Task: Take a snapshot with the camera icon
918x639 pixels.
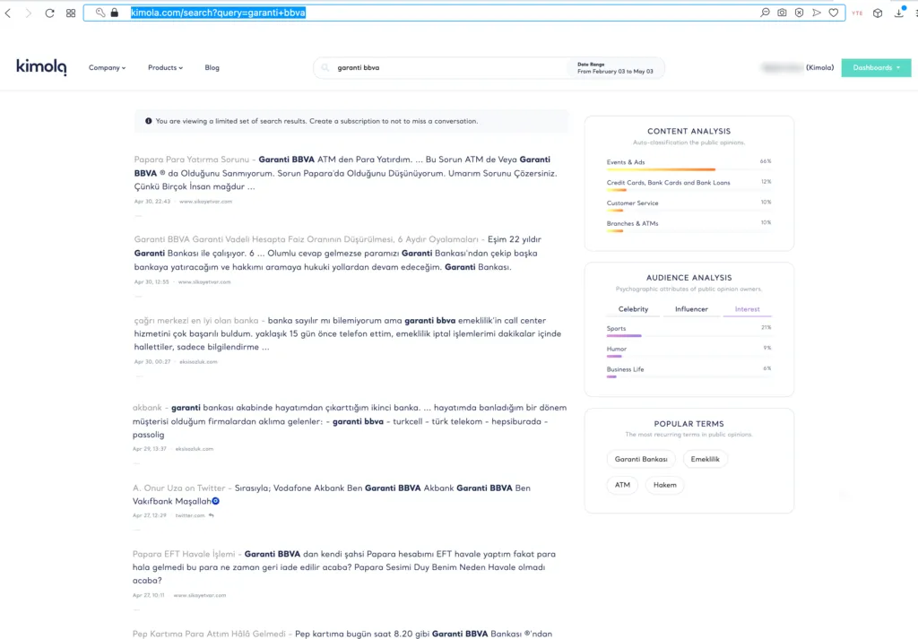Action: coord(782,13)
